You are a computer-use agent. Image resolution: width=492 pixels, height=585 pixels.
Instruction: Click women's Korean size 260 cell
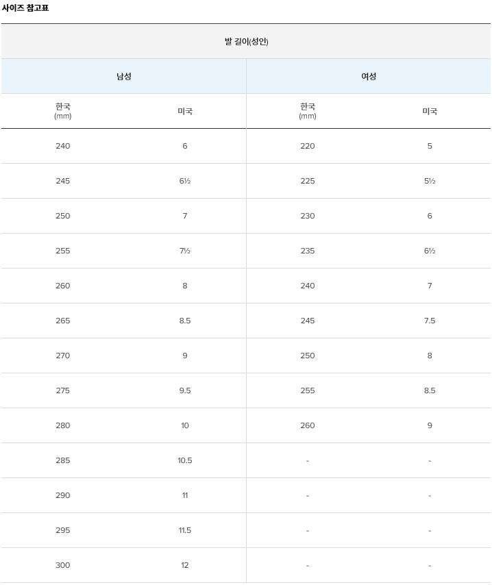308,425
